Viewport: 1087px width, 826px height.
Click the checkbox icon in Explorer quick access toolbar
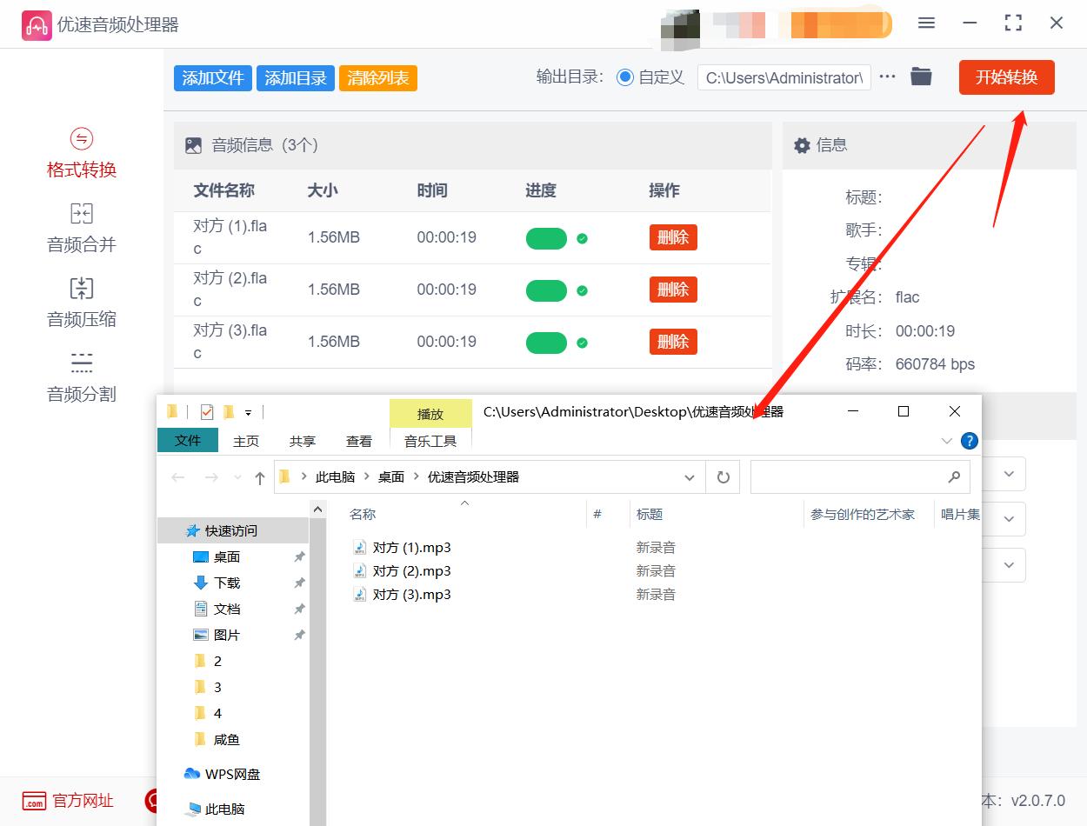coord(205,412)
